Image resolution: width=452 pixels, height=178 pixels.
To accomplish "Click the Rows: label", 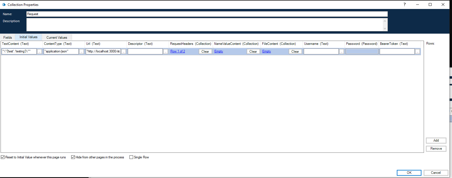I will click(x=430, y=43).
